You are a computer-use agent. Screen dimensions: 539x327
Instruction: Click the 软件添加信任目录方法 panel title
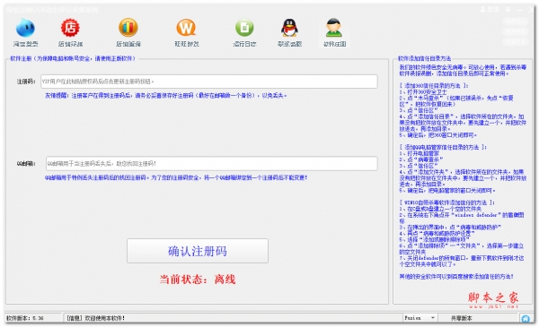(x=424, y=58)
